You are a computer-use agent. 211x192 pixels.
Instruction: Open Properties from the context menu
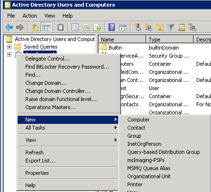68,173
